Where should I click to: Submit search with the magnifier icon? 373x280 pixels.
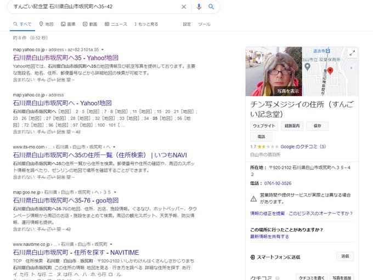tap(211, 7)
